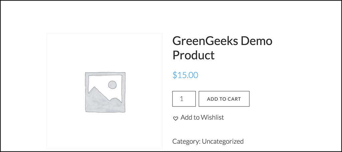This screenshot has height=152, width=342.
Task: Click the Category label text
Action: pyautogui.click(x=186, y=141)
